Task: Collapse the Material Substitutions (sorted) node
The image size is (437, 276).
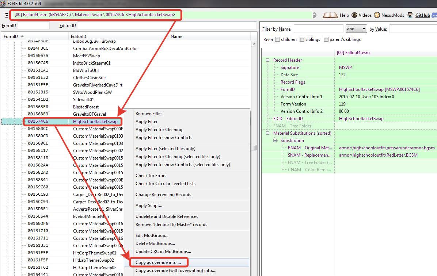Action: tap(268, 133)
